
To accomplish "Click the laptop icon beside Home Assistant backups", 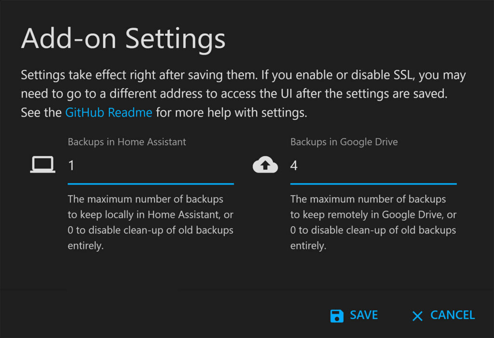I will pyautogui.click(x=42, y=164).
